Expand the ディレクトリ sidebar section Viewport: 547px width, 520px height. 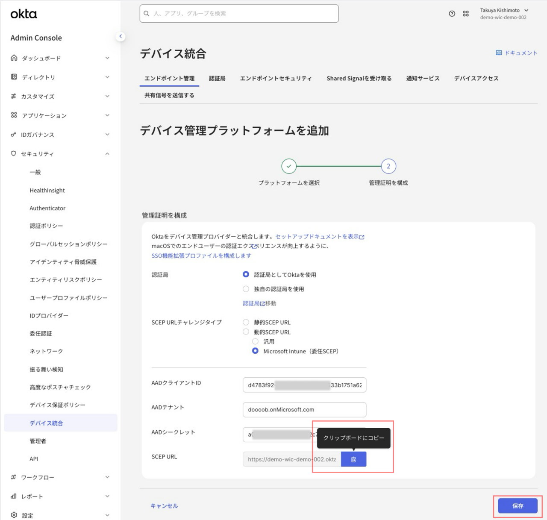[x=107, y=77]
